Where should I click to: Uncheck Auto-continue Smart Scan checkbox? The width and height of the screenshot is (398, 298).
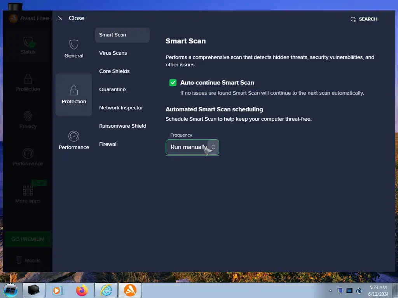click(173, 83)
